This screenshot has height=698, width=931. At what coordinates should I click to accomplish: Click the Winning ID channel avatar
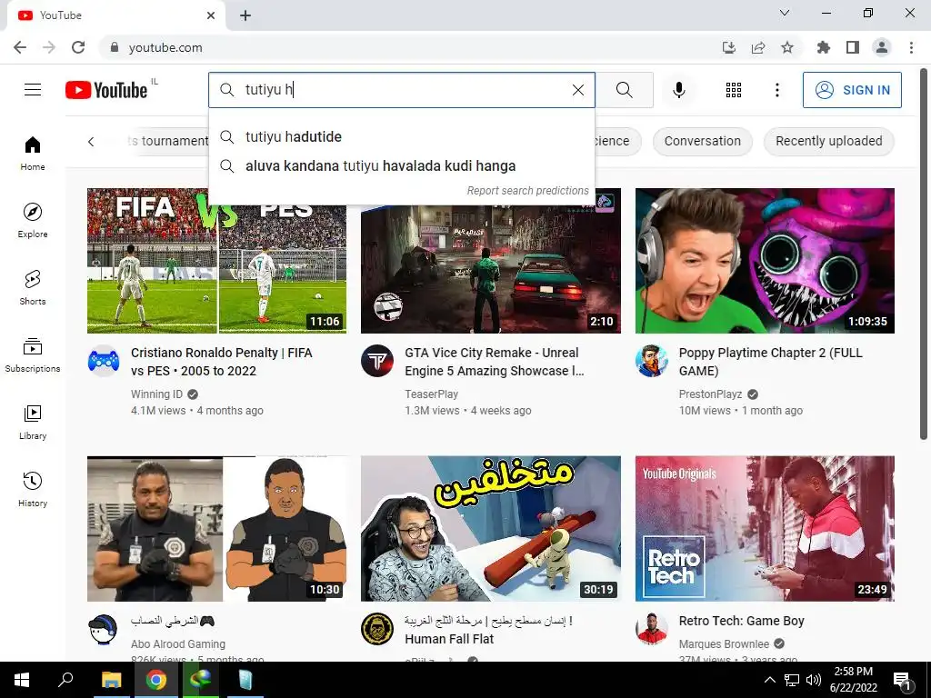click(104, 361)
